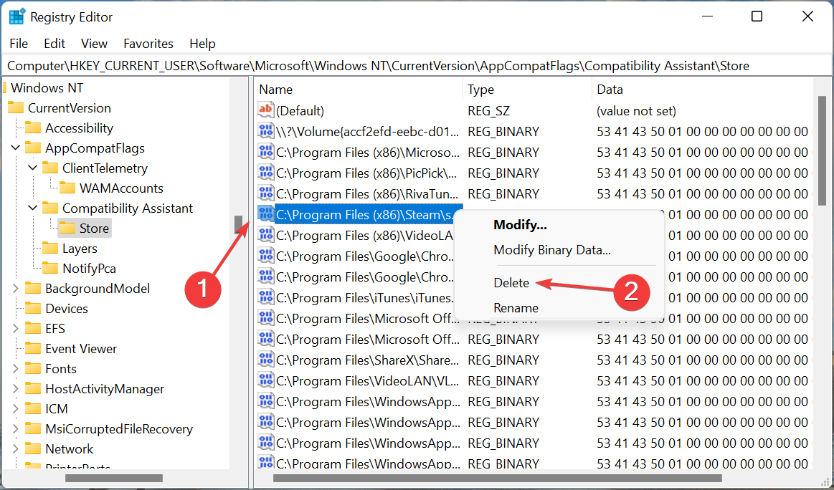Click the Devices folder icon
The width and height of the screenshot is (834, 490).
tap(33, 308)
